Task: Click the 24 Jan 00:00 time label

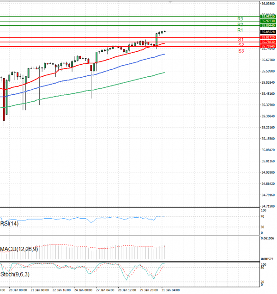Action: click(x=84, y=290)
